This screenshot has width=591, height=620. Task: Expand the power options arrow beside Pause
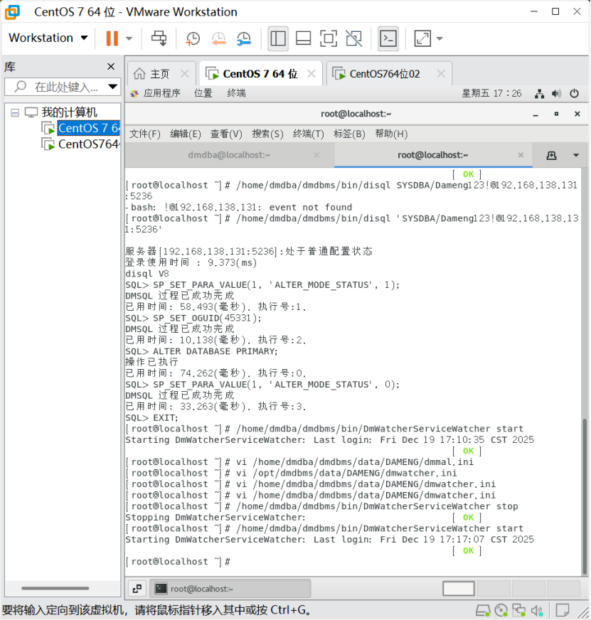pyautogui.click(x=129, y=38)
